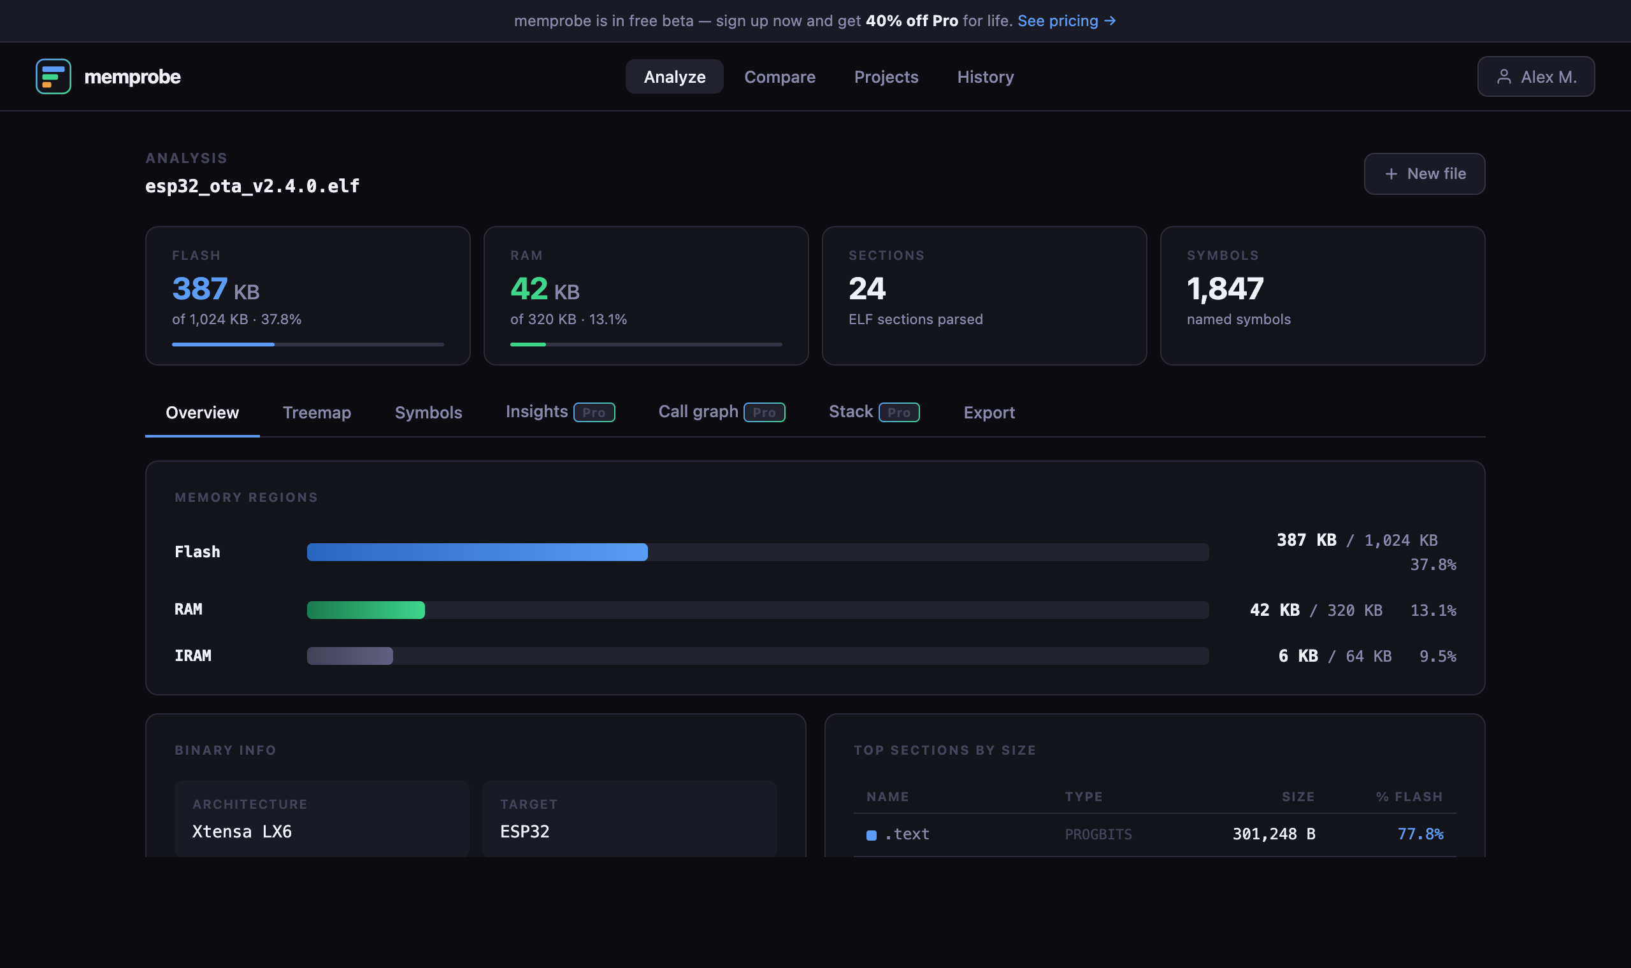
Task: Click the 301,248 B size value
Action: [1274, 834]
